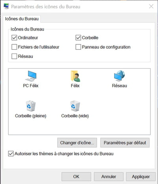Uncheck the Corbeille checkbox
The width and height of the screenshot is (158, 184).
pyautogui.click(x=78, y=38)
